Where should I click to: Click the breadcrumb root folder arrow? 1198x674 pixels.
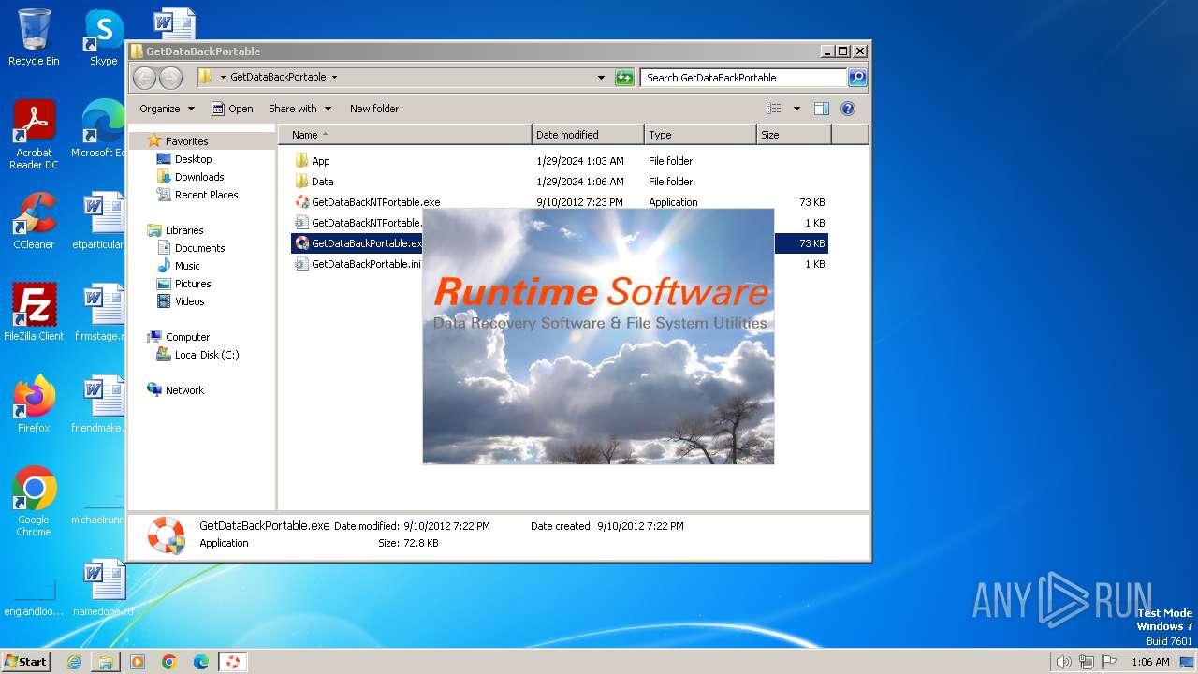tap(222, 78)
